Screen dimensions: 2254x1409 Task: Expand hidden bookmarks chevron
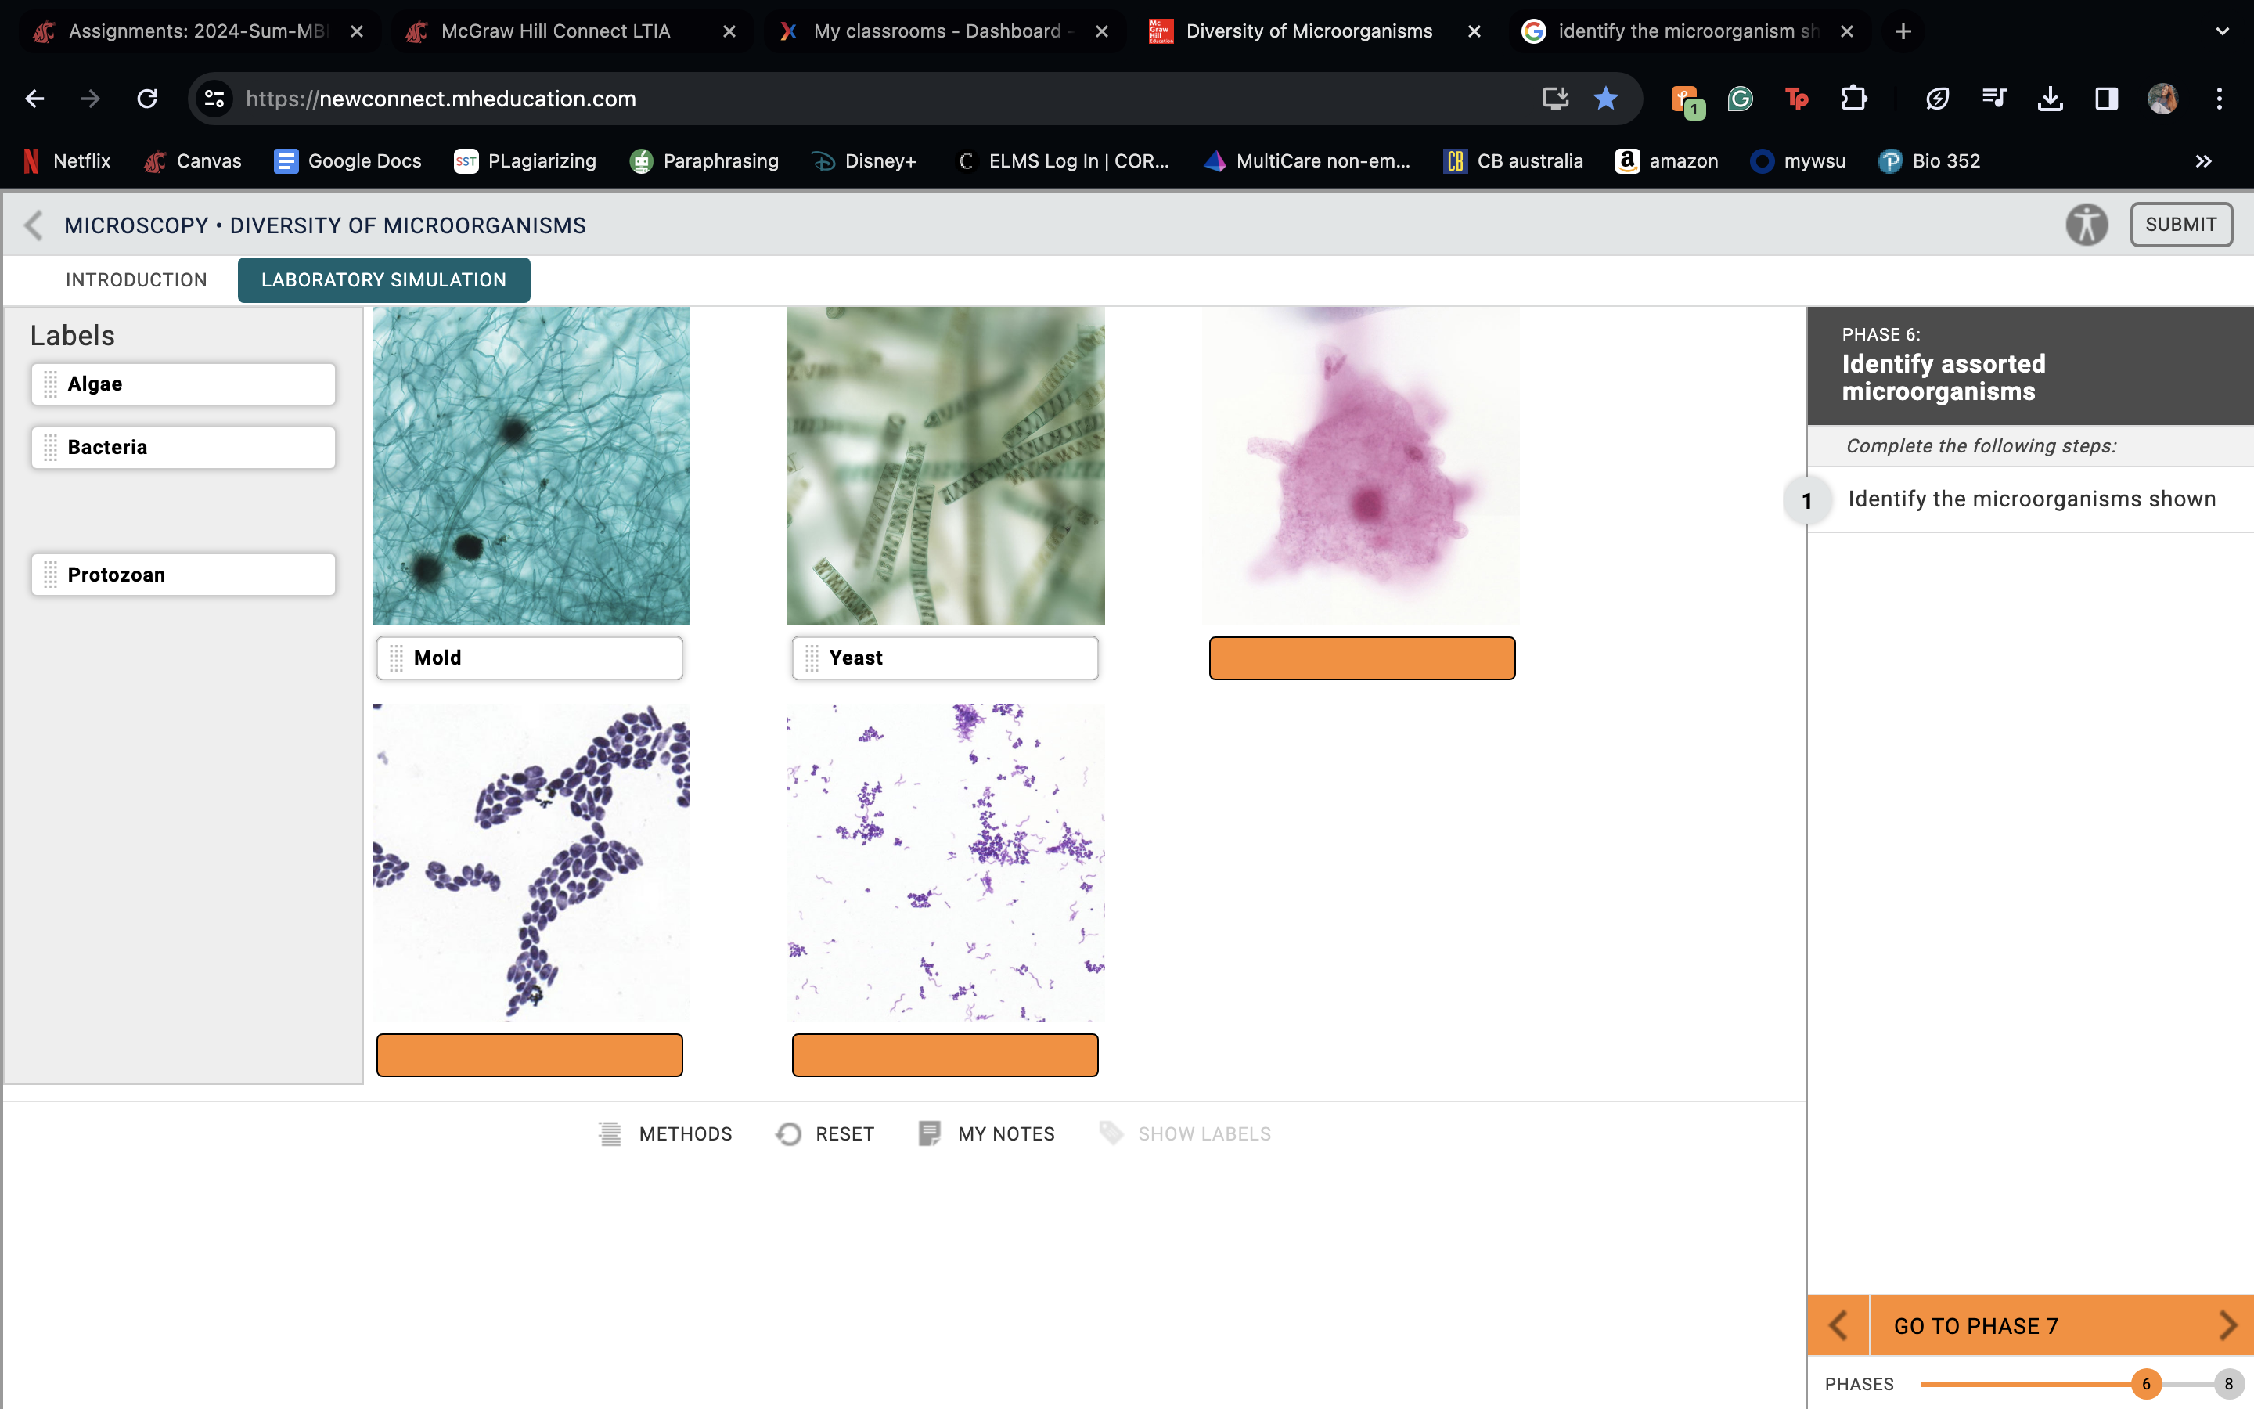[x=2203, y=161]
